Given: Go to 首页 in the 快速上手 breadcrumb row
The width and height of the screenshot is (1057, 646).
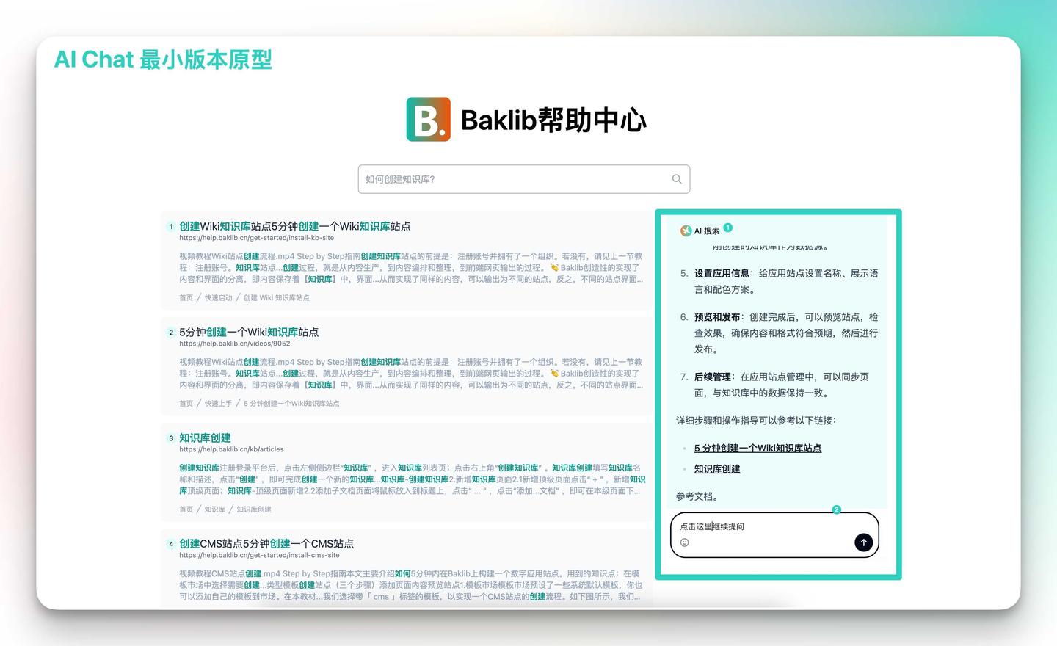Looking at the screenshot, I should [186, 404].
